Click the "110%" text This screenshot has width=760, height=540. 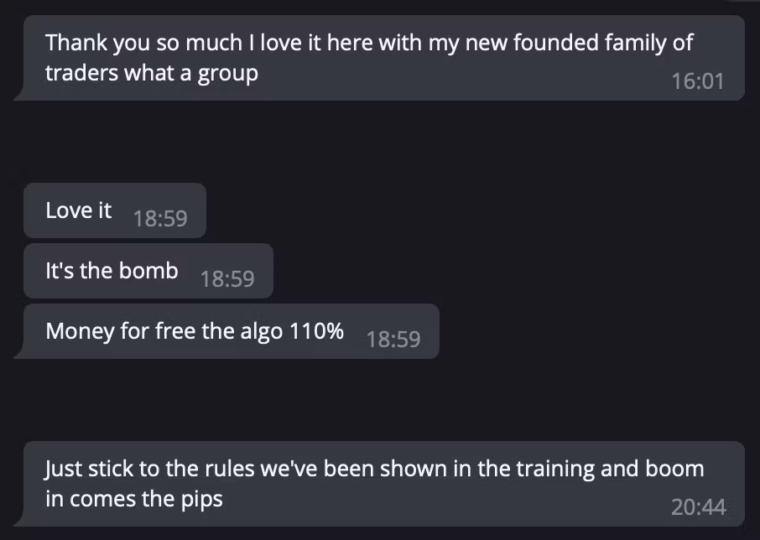[x=316, y=331]
